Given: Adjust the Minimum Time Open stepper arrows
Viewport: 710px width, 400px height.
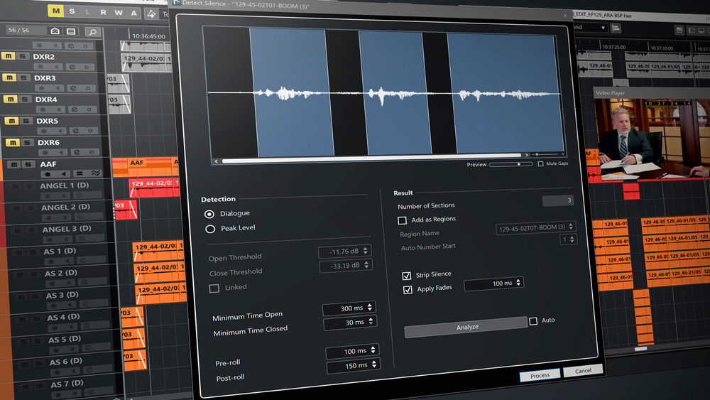Looking at the screenshot, I should click(370, 308).
